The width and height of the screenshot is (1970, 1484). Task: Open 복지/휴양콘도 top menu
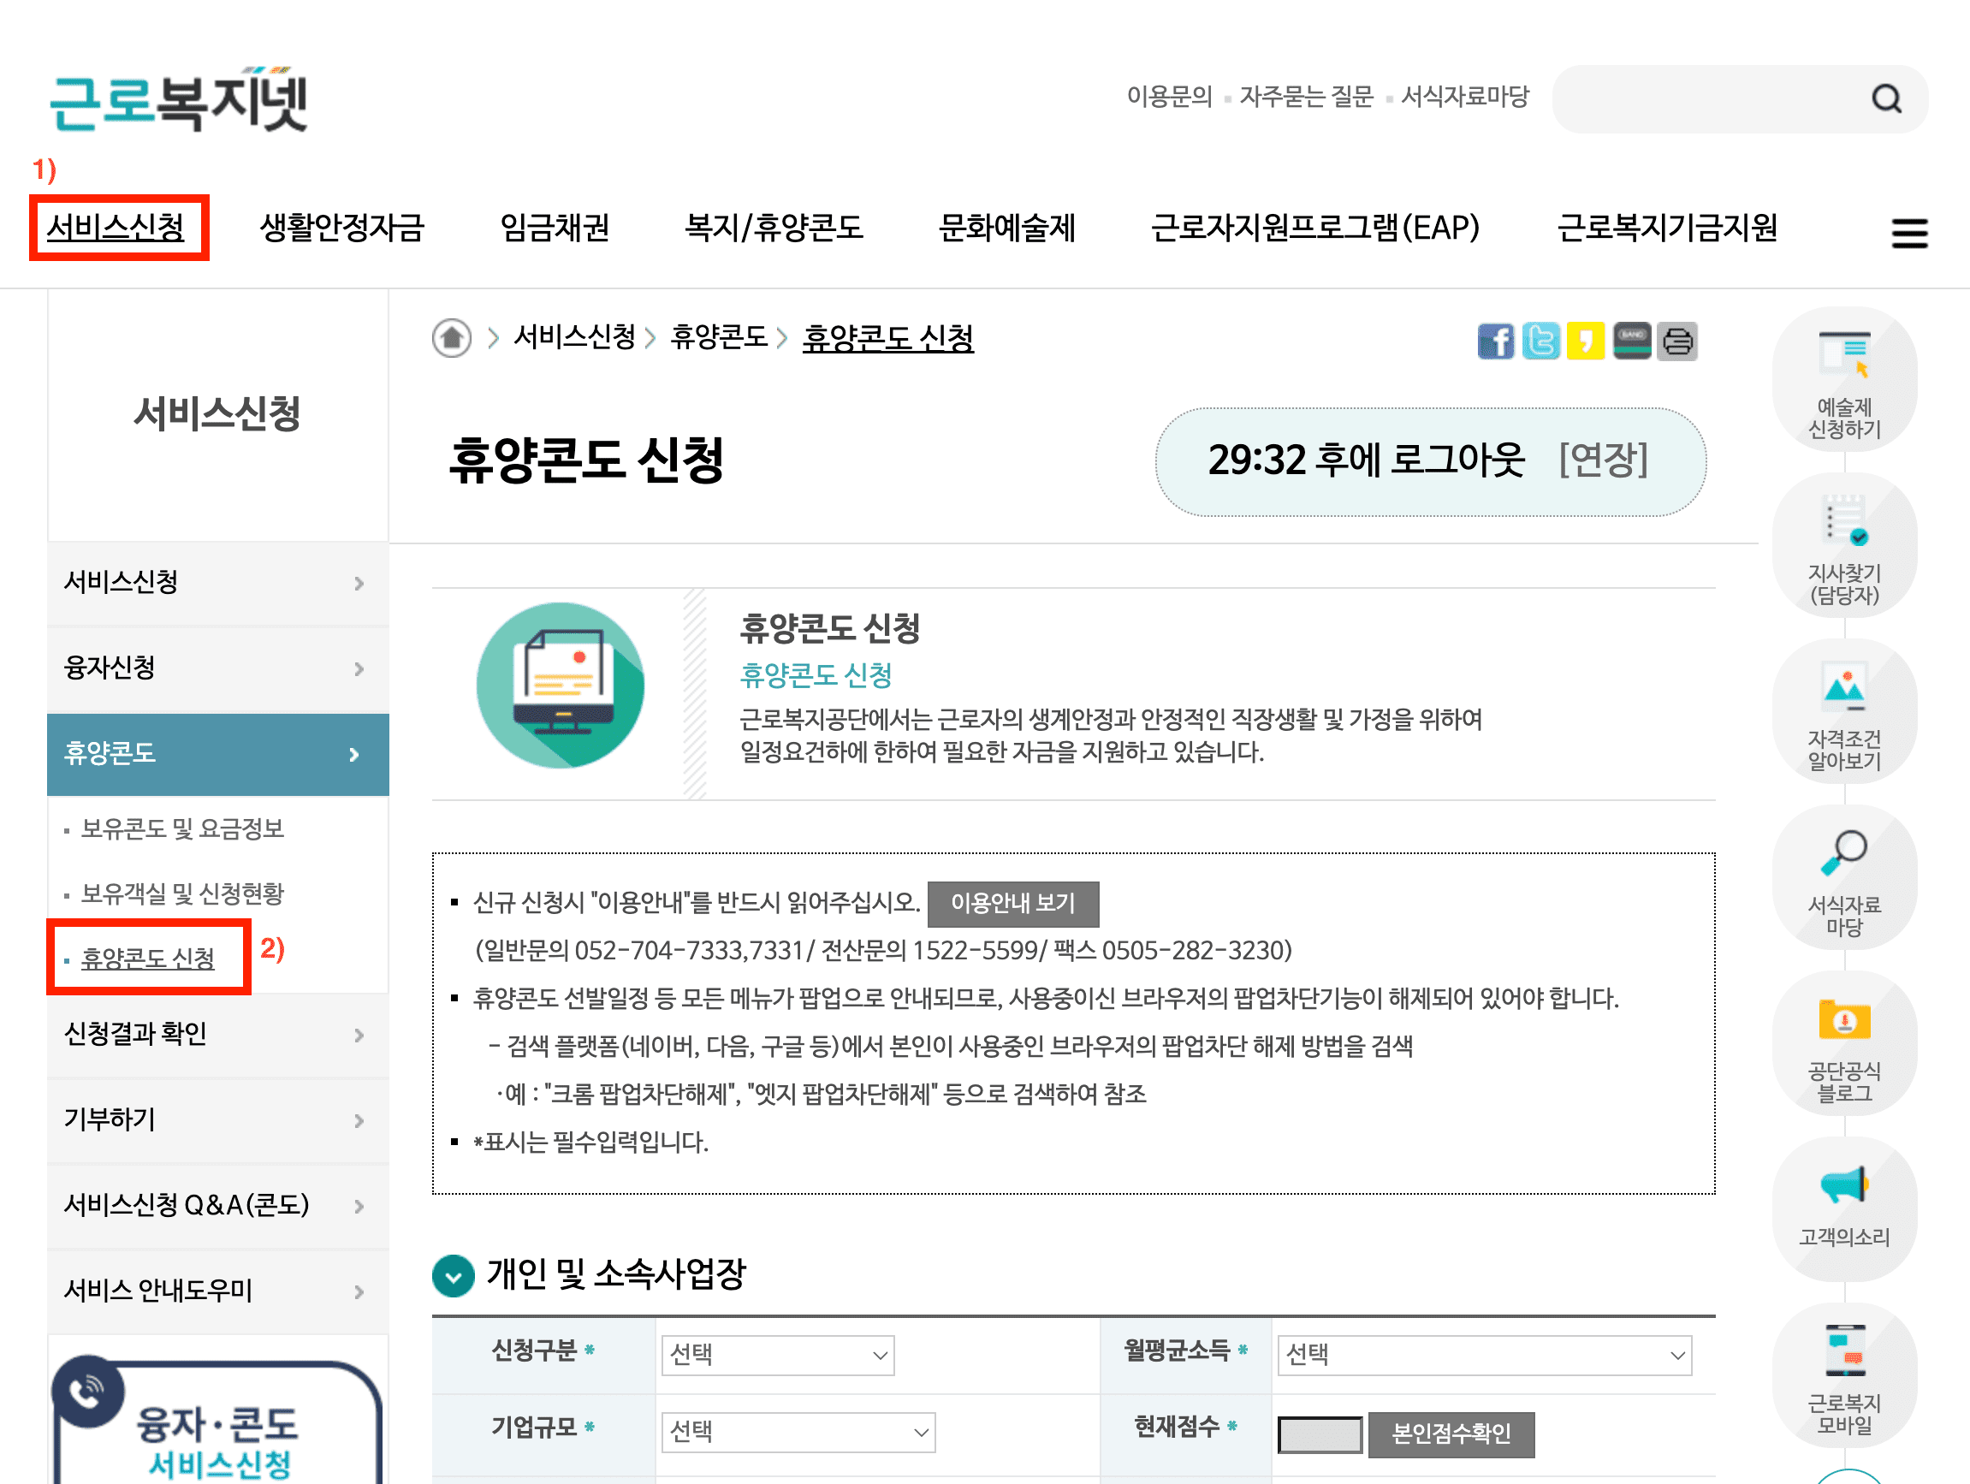click(773, 228)
